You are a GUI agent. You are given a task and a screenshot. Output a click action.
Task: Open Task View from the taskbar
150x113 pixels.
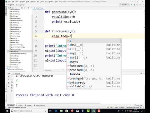click(x=50, y=111)
